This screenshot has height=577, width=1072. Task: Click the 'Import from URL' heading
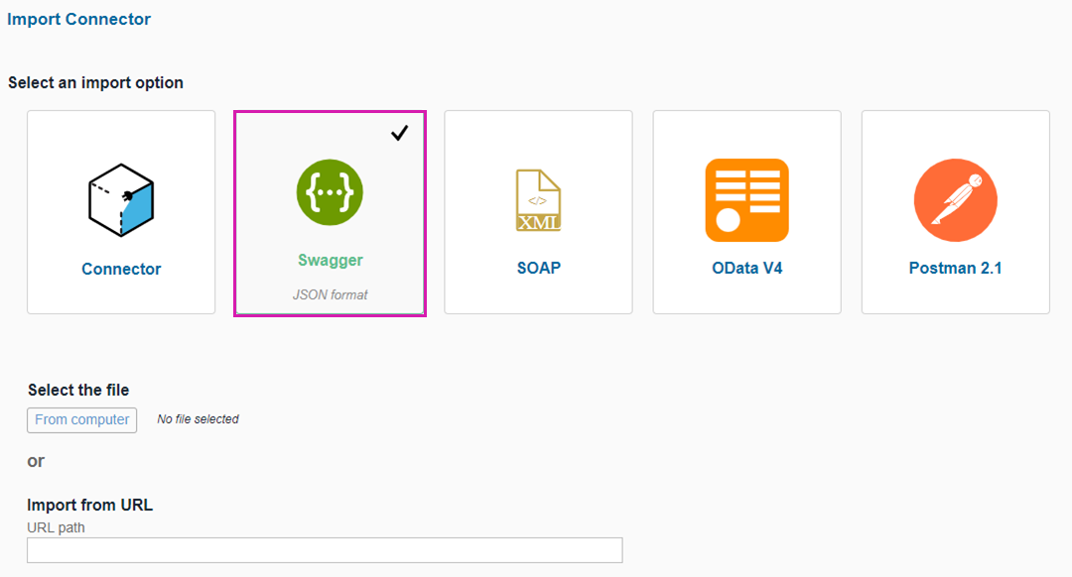click(89, 505)
